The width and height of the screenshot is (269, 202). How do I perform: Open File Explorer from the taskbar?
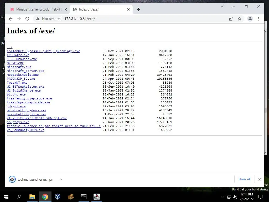32,197
